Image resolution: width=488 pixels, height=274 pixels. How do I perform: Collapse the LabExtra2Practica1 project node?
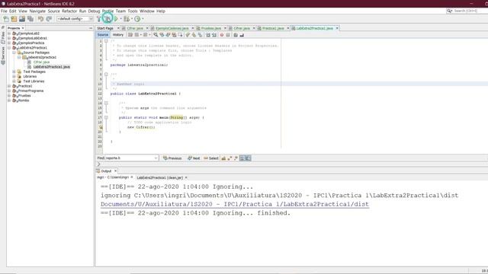pyautogui.click(x=9, y=48)
